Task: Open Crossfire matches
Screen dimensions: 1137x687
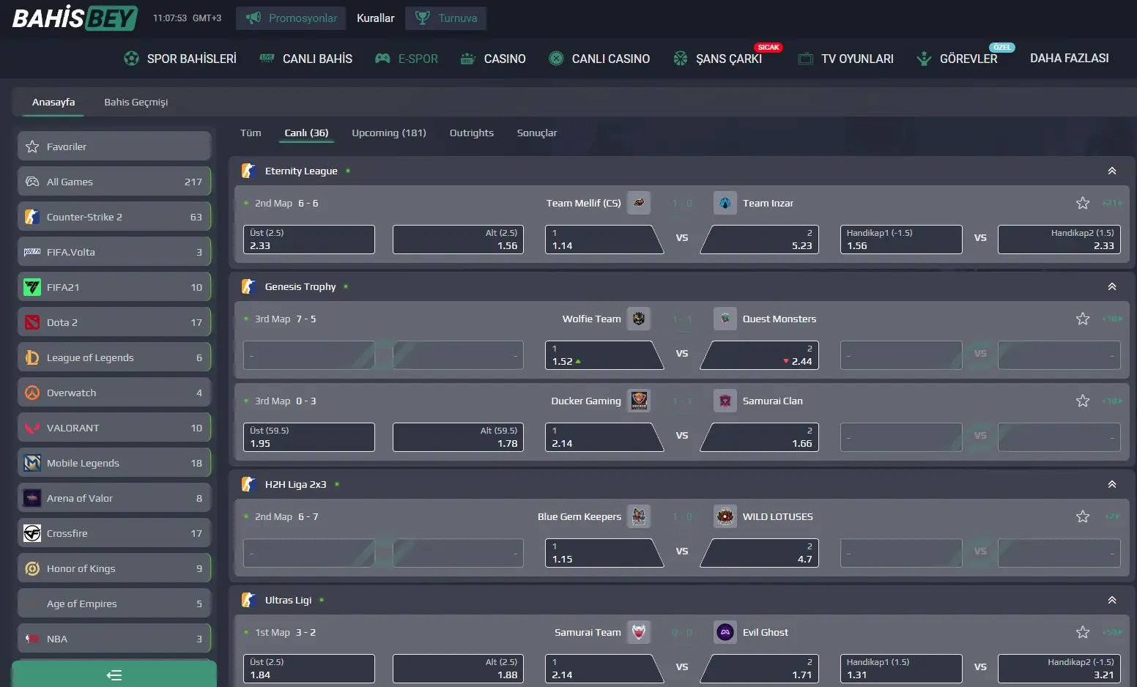Action: 114,533
